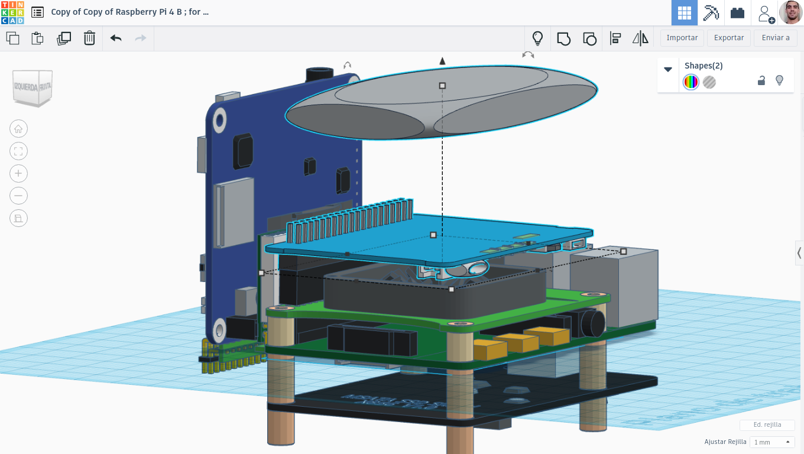The height and width of the screenshot is (454, 804).
Task: Switch to the 3D grid design view
Action: point(685,12)
